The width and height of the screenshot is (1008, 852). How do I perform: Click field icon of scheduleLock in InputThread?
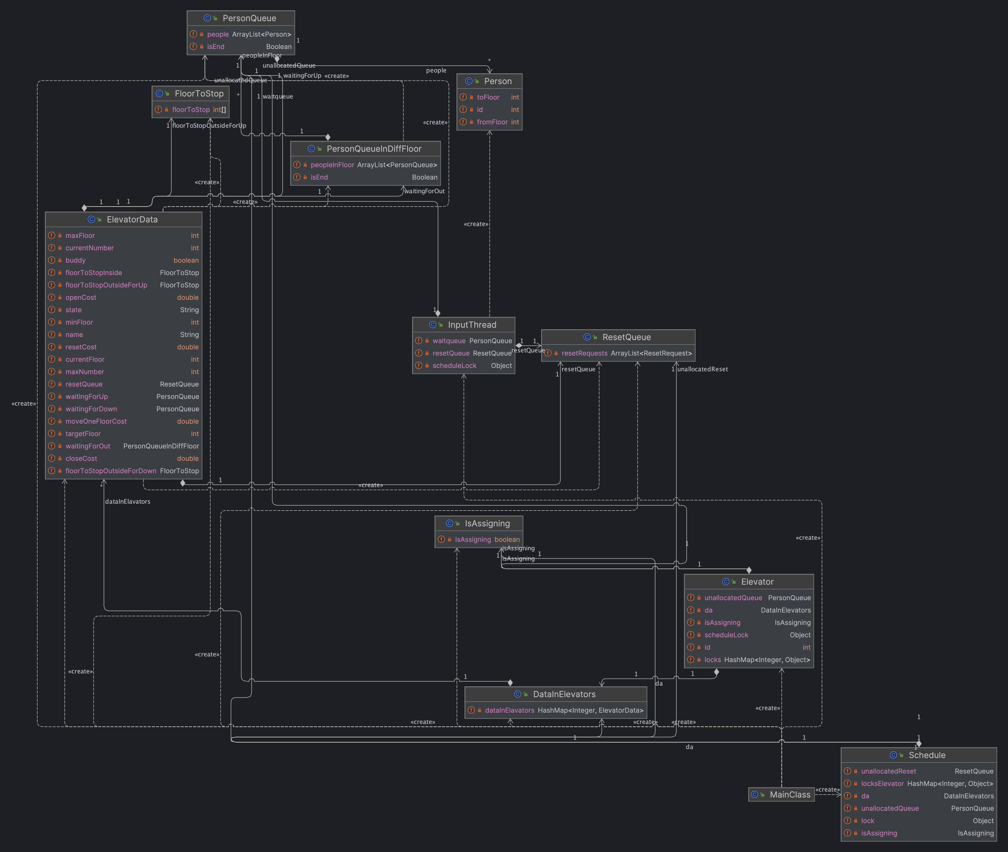(419, 366)
